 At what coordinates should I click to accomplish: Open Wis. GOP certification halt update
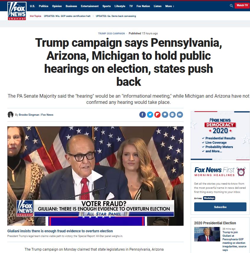pyautogui.click(x=67, y=16)
